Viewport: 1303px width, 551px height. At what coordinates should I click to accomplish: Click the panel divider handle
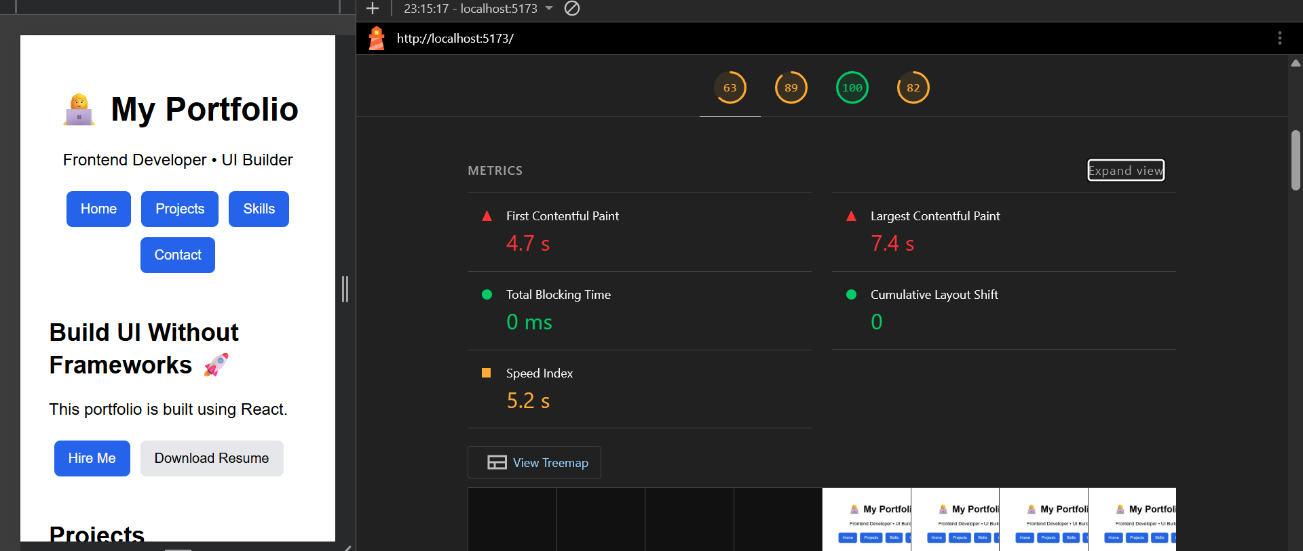coord(345,289)
